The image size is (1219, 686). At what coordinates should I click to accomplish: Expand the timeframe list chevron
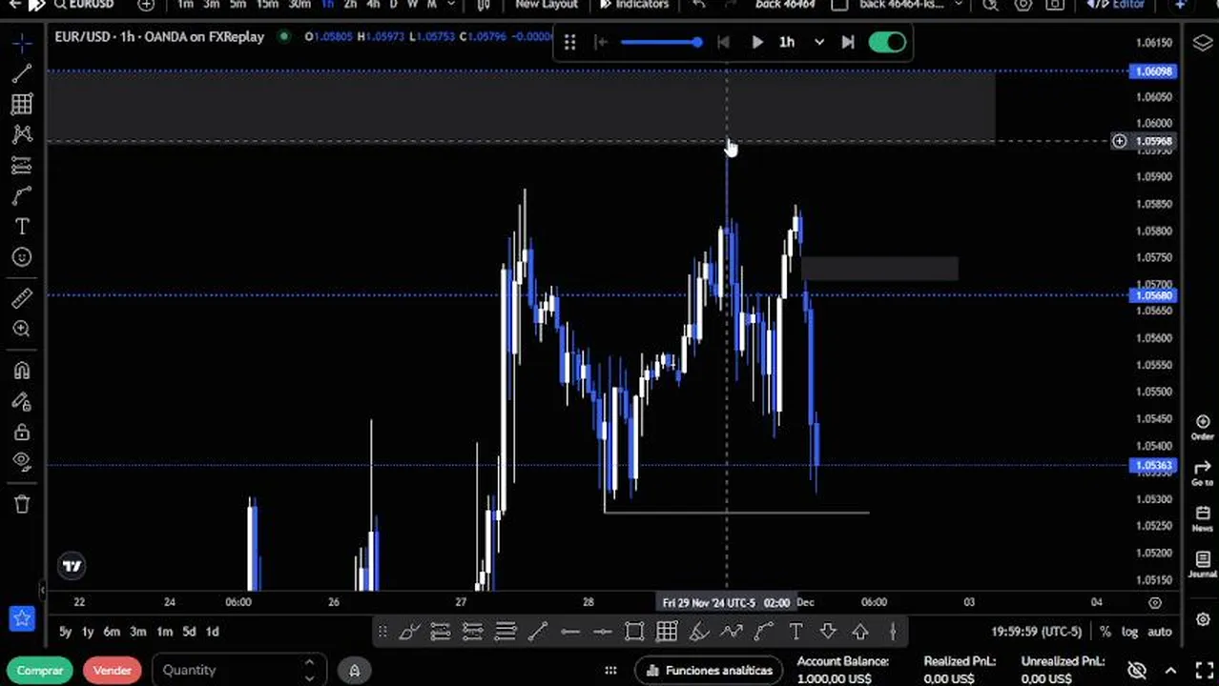coord(451,5)
